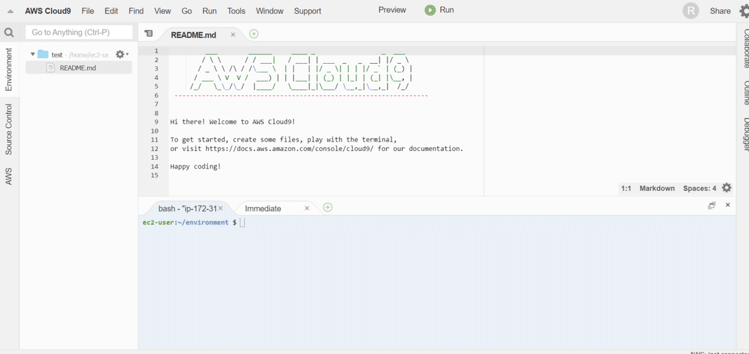Viewport: 749px width, 354px height.
Task: Open the Window menu
Action: (x=270, y=11)
